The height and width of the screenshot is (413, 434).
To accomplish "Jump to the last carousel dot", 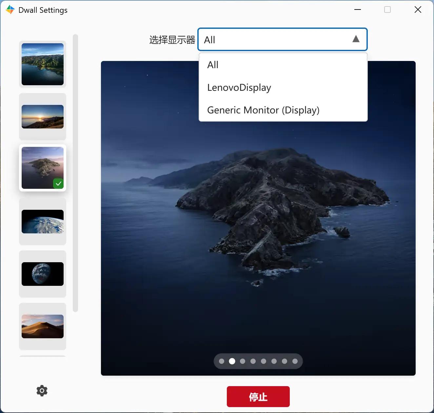I will [x=295, y=361].
